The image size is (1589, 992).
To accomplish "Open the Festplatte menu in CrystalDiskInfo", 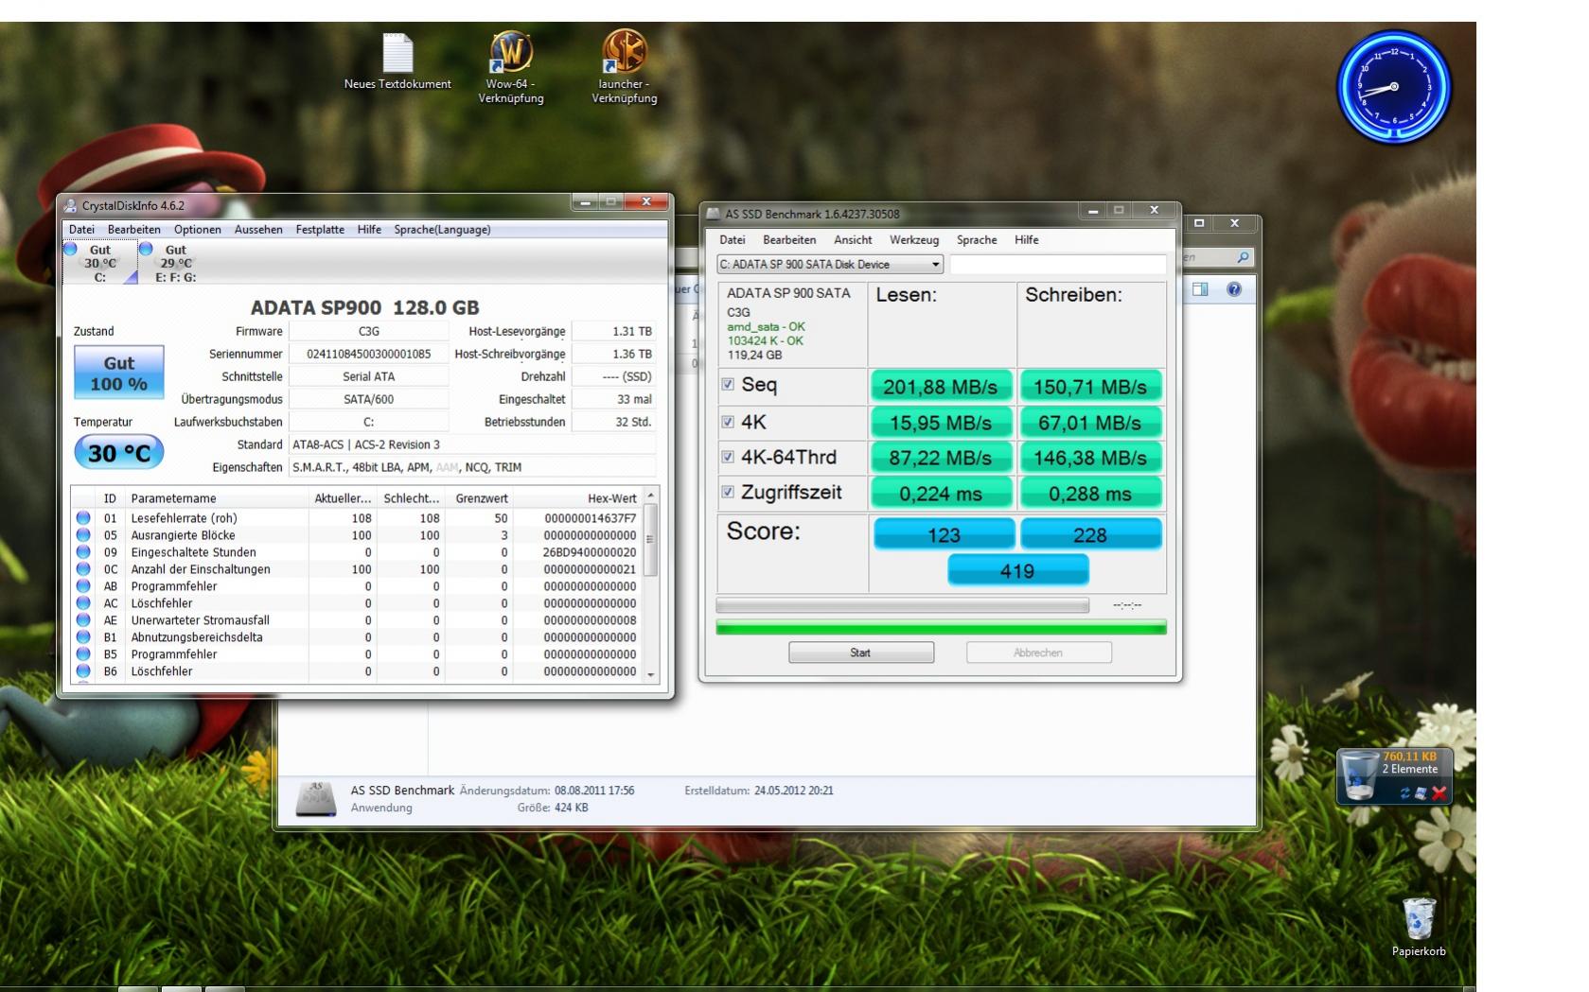I will 320,230.
